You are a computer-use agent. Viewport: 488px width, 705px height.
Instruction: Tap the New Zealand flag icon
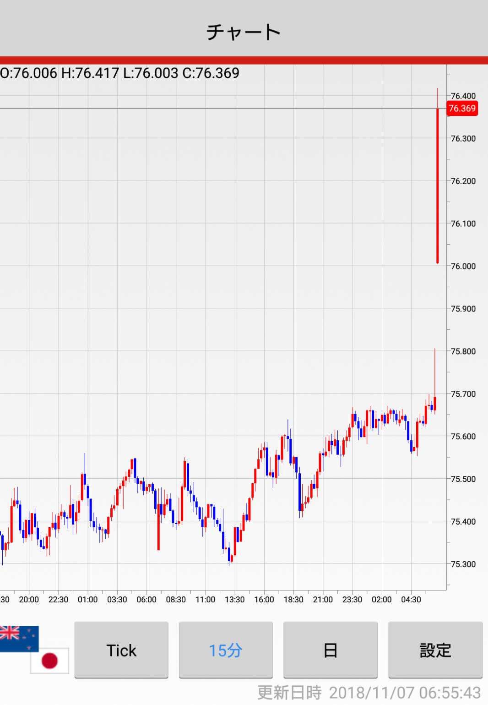[x=19, y=638]
